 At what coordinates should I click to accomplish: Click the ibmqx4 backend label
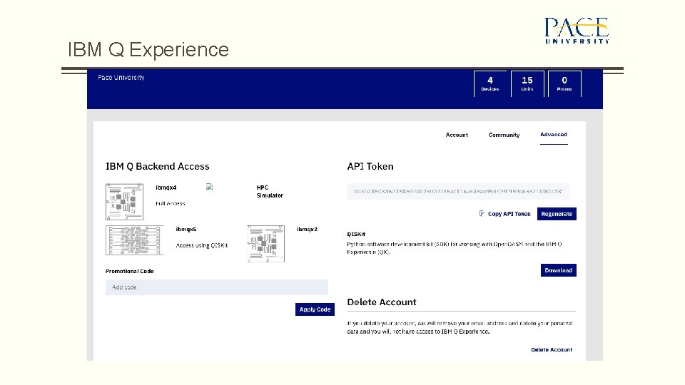click(166, 188)
